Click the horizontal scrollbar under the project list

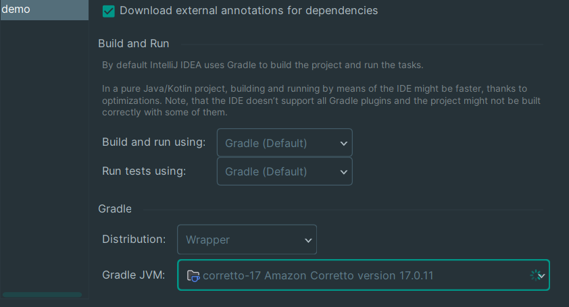click(42, 295)
